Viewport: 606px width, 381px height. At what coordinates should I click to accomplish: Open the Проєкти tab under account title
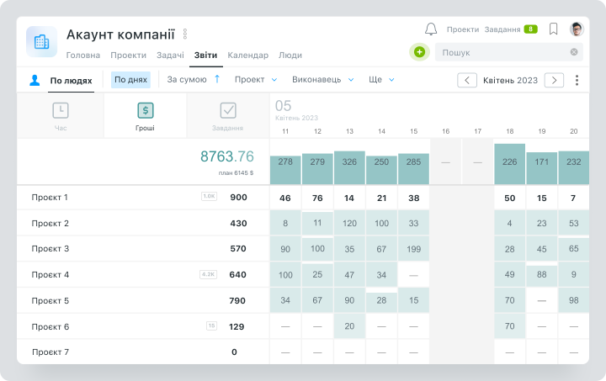(x=128, y=56)
